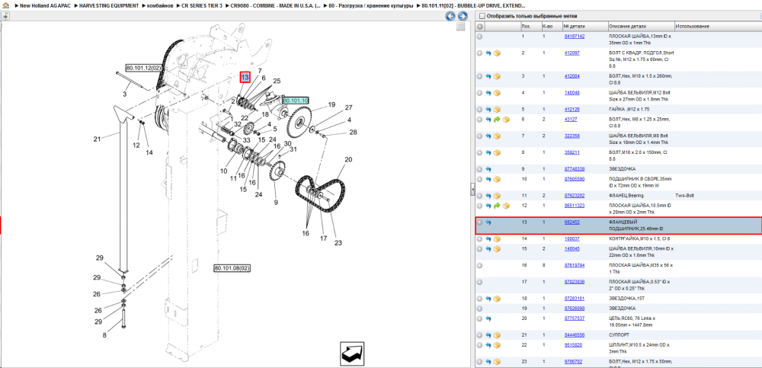
Task: Click box icon for part 412126
Action: 497,110
